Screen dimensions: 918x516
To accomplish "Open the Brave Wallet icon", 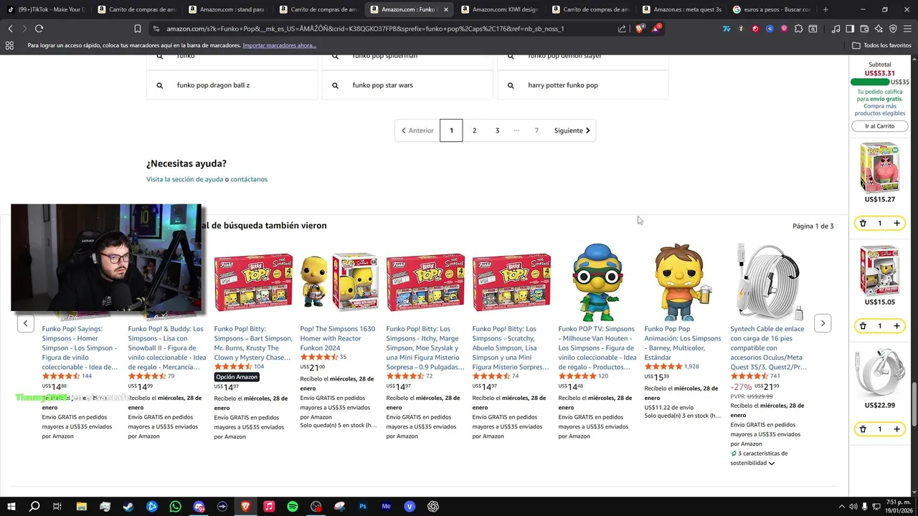I will click(x=864, y=29).
